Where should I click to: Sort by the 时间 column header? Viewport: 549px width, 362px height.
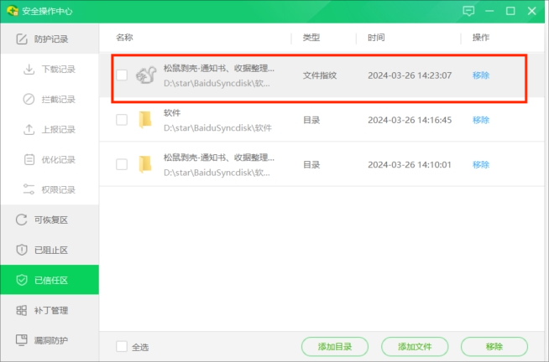[x=376, y=38]
